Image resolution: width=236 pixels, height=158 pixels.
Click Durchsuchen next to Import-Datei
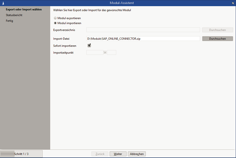click(x=217, y=39)
